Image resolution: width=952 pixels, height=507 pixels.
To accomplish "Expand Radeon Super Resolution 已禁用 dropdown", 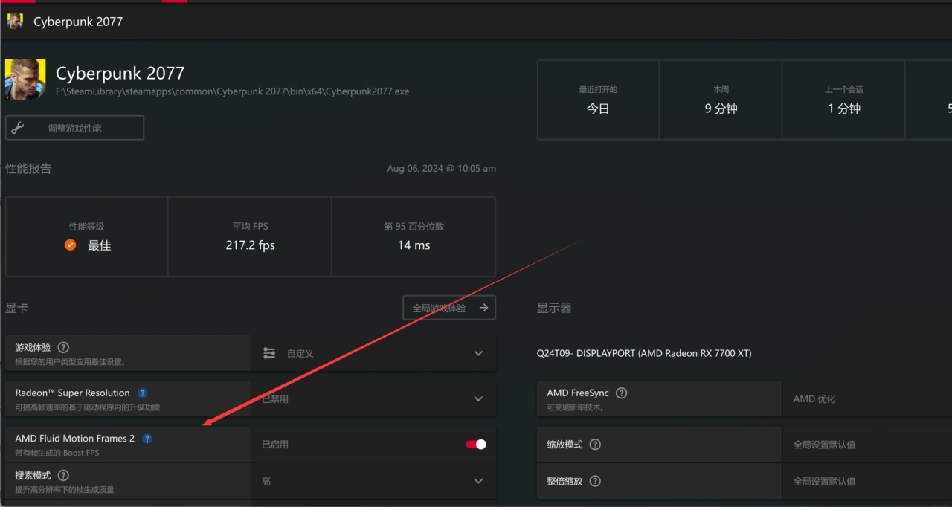I will click(x=373, y=398).
